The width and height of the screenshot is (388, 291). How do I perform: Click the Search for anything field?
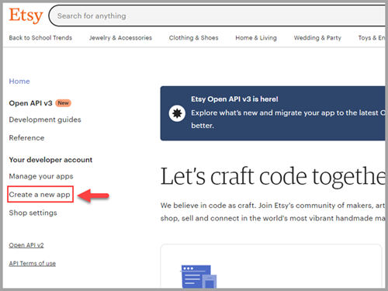point(217,16)
